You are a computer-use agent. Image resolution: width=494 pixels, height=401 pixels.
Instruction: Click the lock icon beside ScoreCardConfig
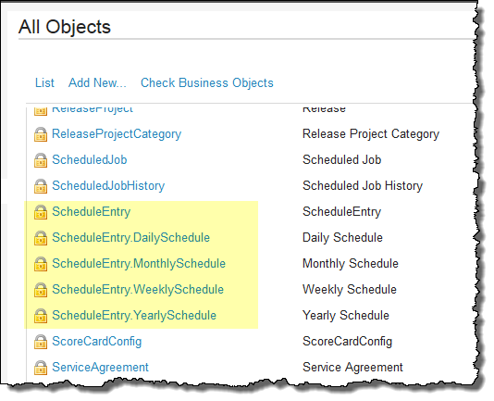(41, 342)
